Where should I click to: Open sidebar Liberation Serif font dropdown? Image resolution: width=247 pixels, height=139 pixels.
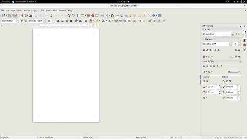point(230,44)
